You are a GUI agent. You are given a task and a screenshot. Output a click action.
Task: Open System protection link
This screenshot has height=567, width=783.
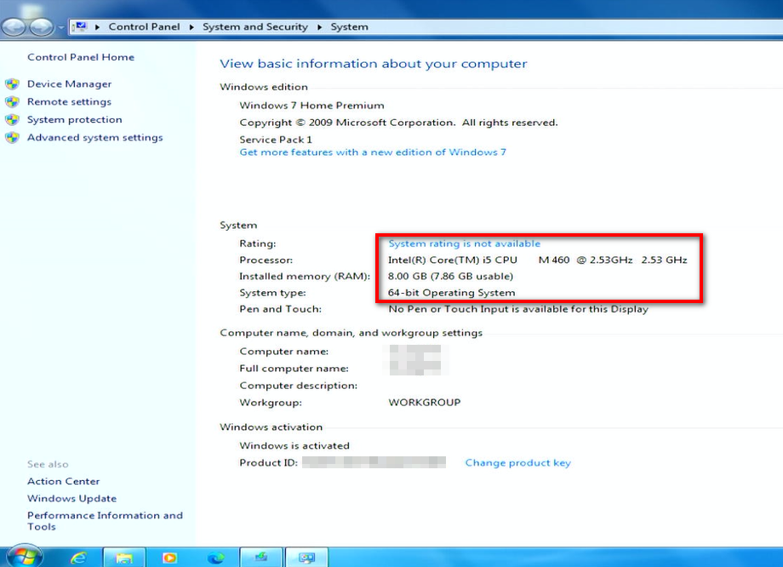(x=74, y=119)
